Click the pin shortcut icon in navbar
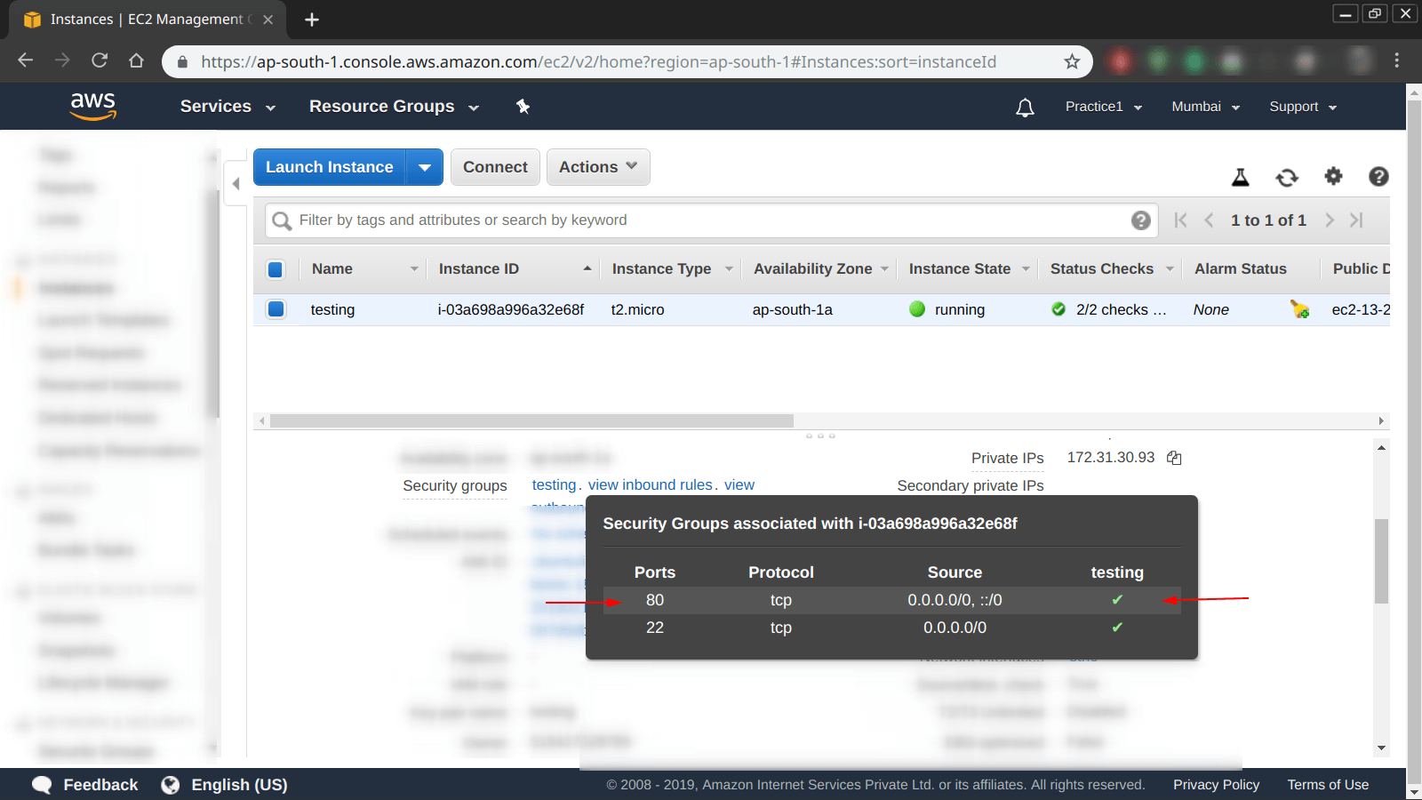 point(523,107)
